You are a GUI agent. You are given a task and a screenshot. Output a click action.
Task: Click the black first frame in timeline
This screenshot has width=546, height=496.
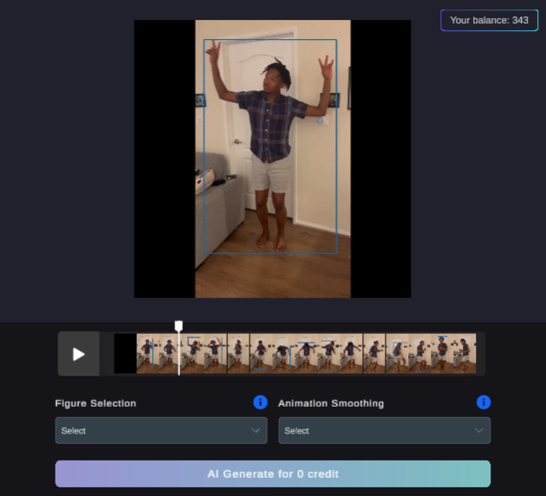pos(125,354)
